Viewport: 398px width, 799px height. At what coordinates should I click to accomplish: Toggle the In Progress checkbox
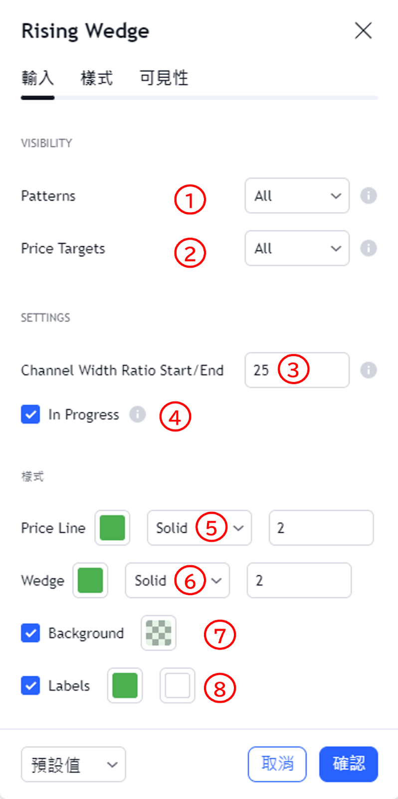[30, 414]
